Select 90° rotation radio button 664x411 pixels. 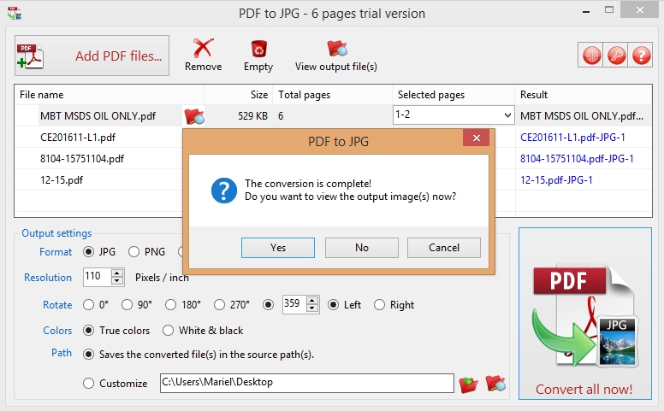pyautogui.click(x=127, y=305)
